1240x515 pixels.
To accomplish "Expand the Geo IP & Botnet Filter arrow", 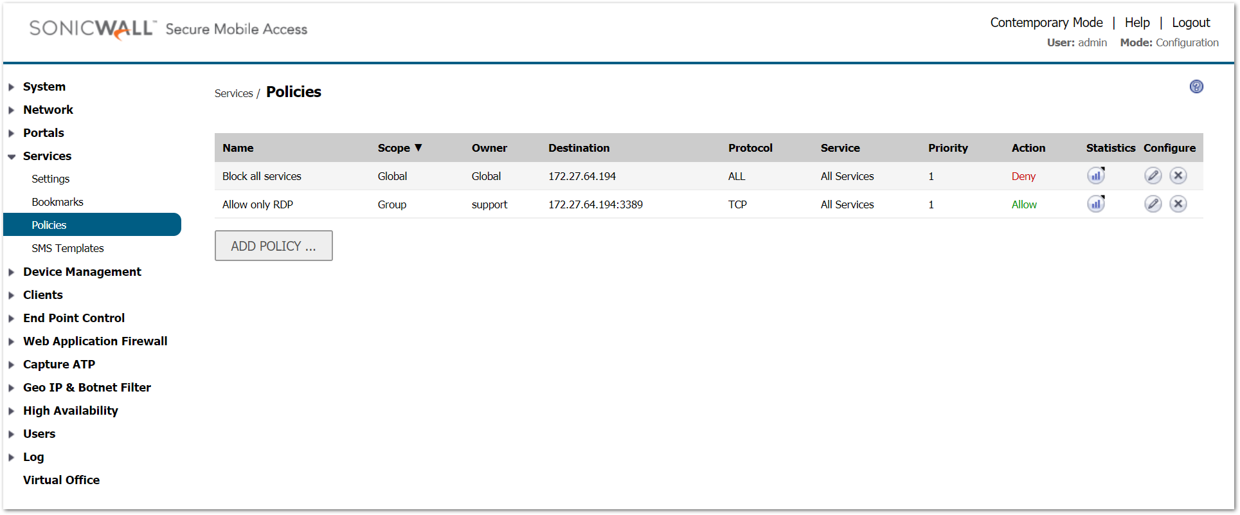I will (x=12, y=388).
